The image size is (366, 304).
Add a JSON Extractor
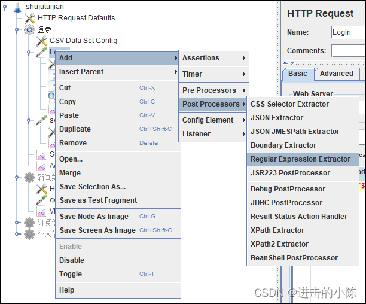[x=303, y=118]
